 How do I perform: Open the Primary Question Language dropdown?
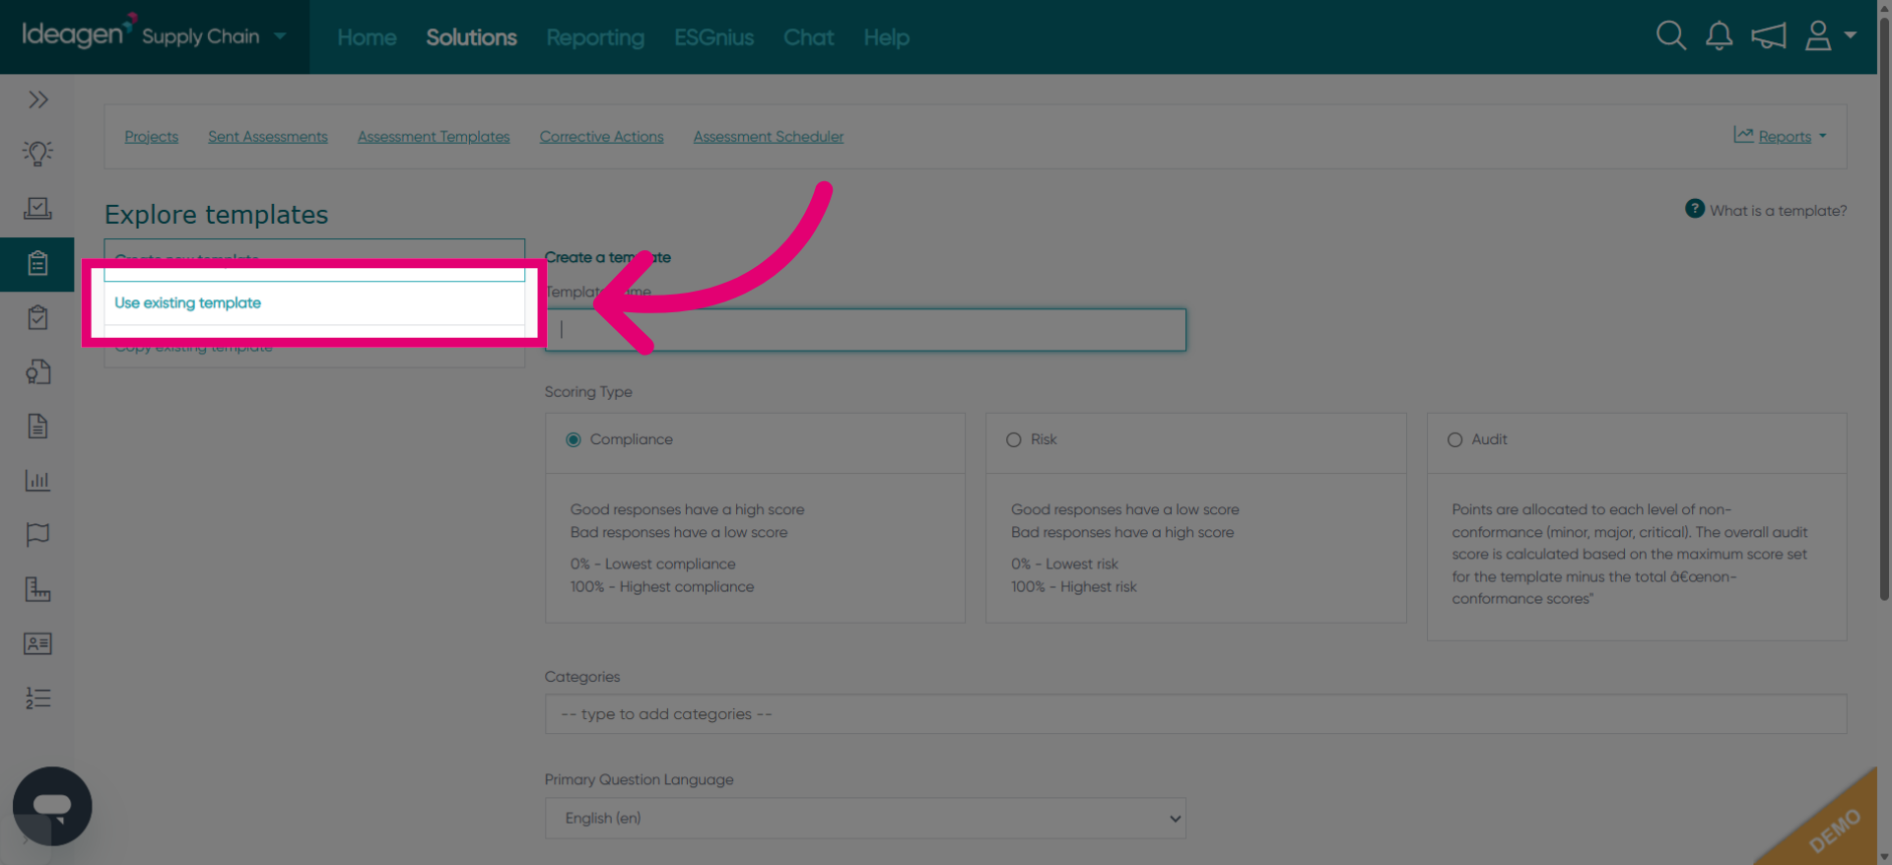click(865, 819)
